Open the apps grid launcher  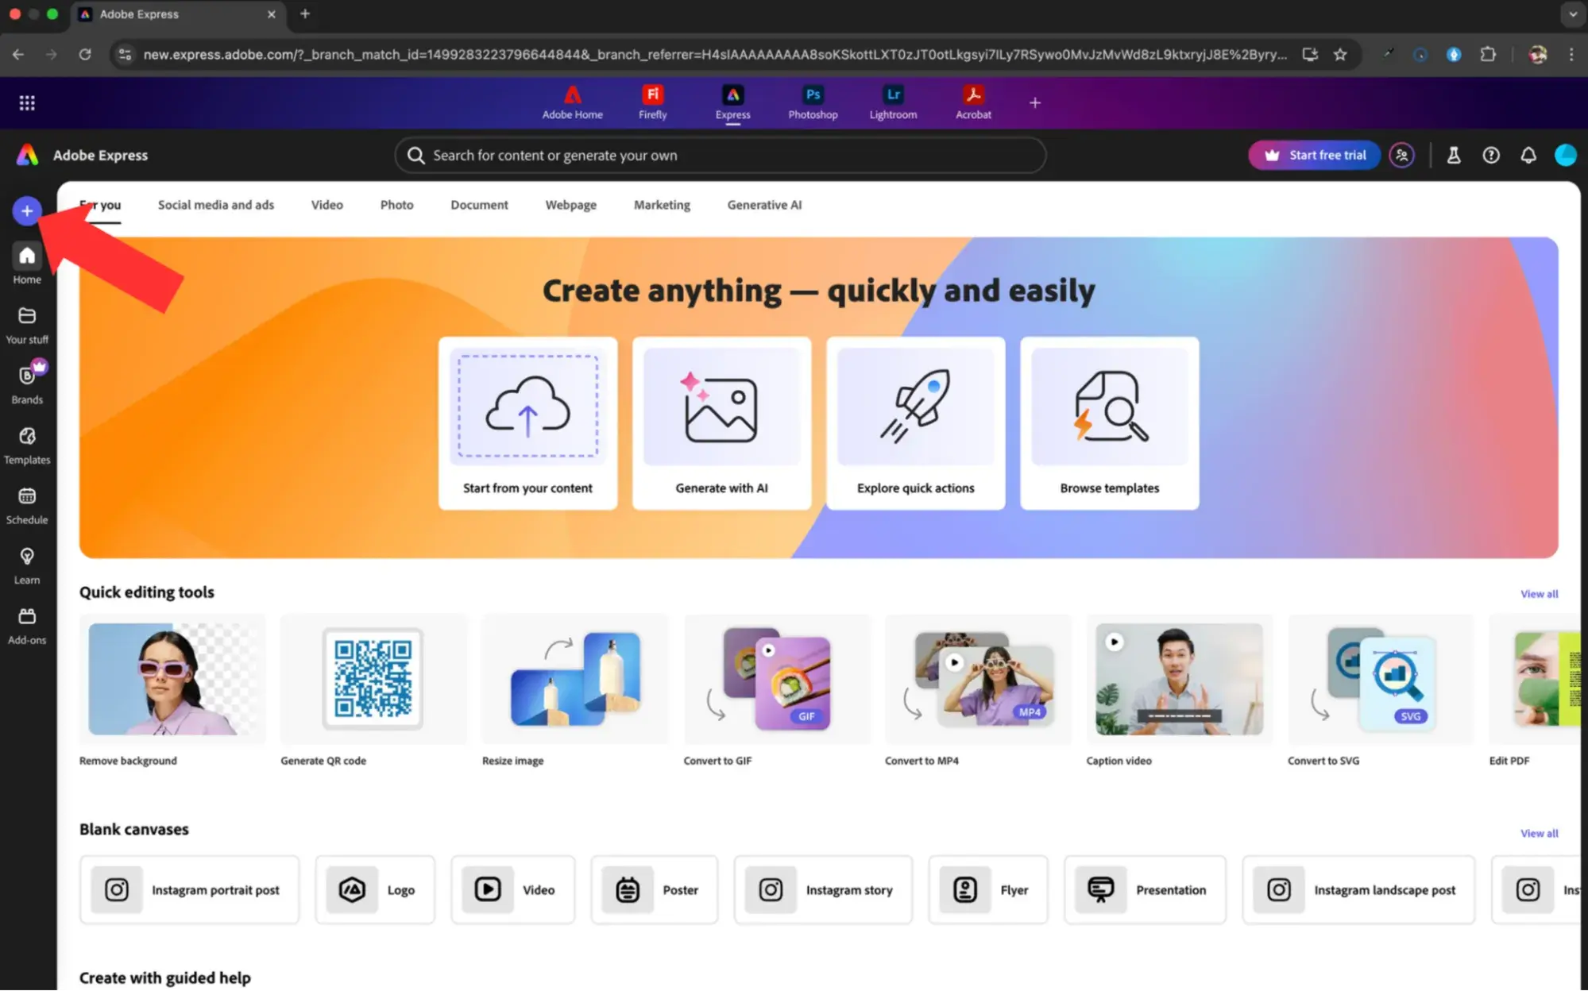(27, 103)
